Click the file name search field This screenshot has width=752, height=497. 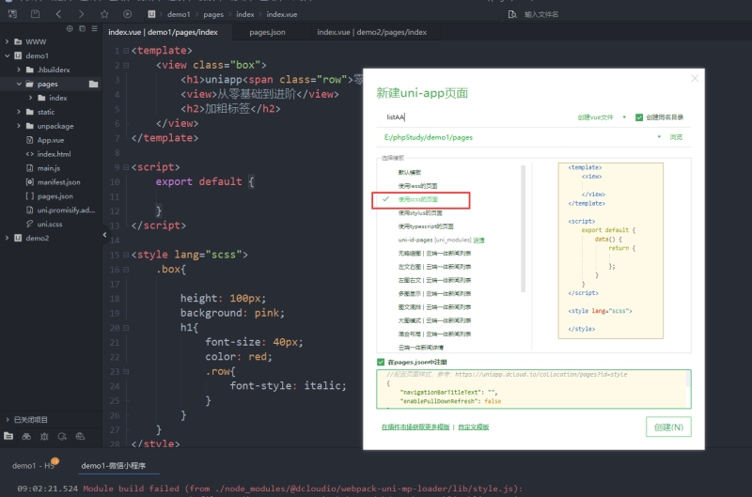(x=541, y=14)
